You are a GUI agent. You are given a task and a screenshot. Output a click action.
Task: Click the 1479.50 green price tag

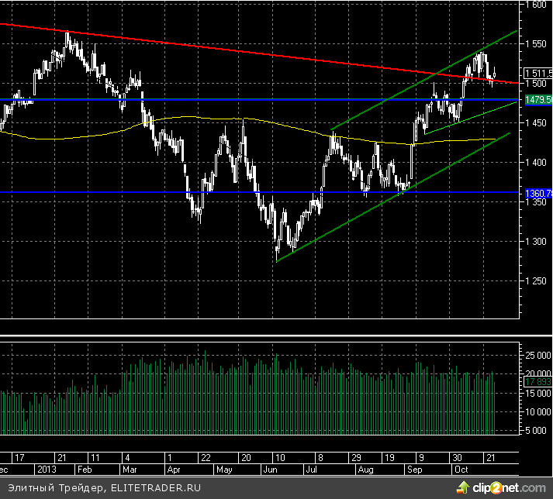[x=538, y=100]
